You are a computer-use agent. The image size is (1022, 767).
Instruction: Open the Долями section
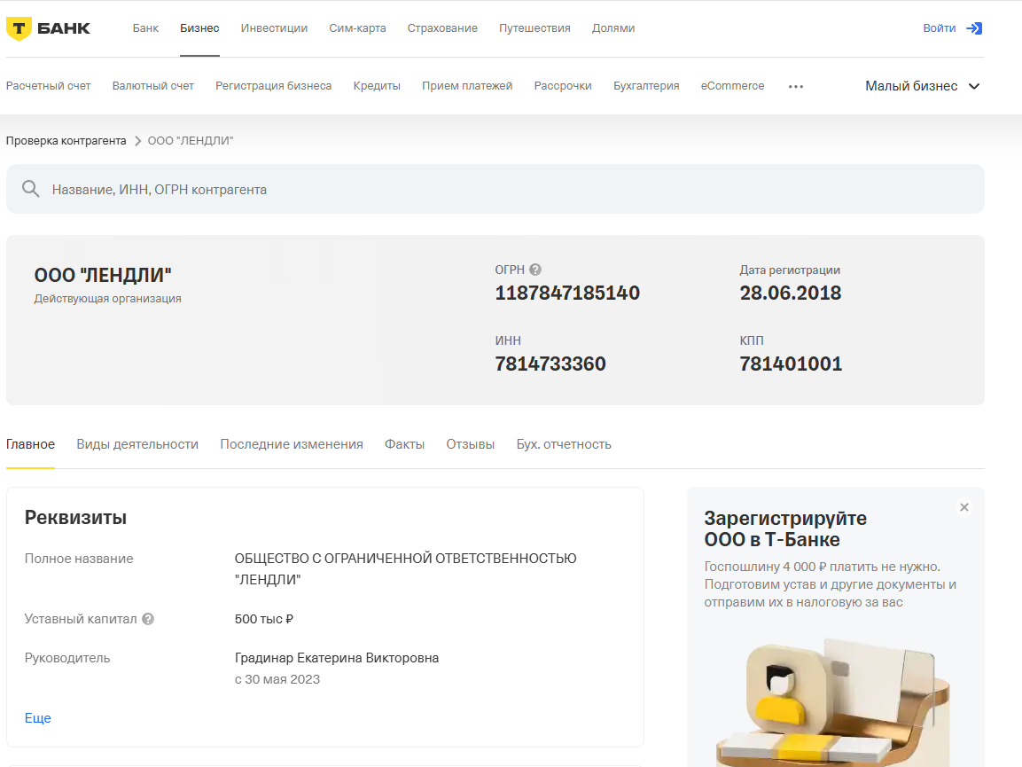pos(613,28)
